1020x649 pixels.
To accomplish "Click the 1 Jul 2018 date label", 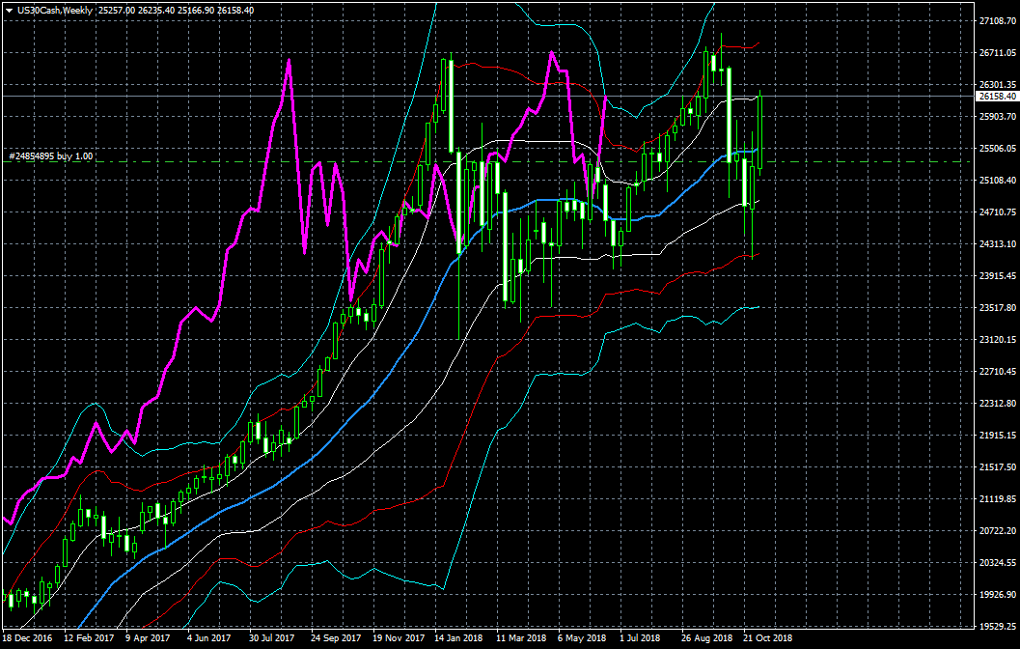I will [640, 638].
